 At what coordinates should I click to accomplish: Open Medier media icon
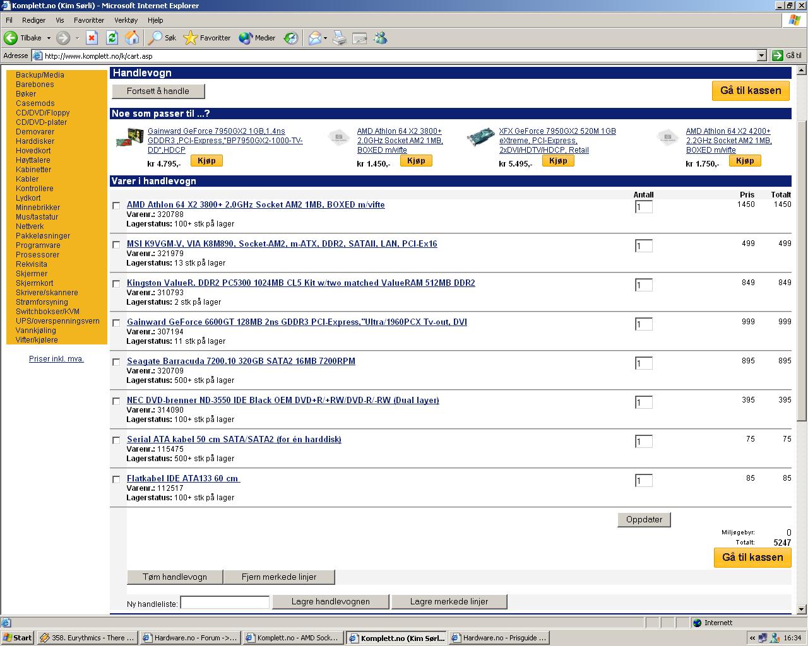coord(246,38)
